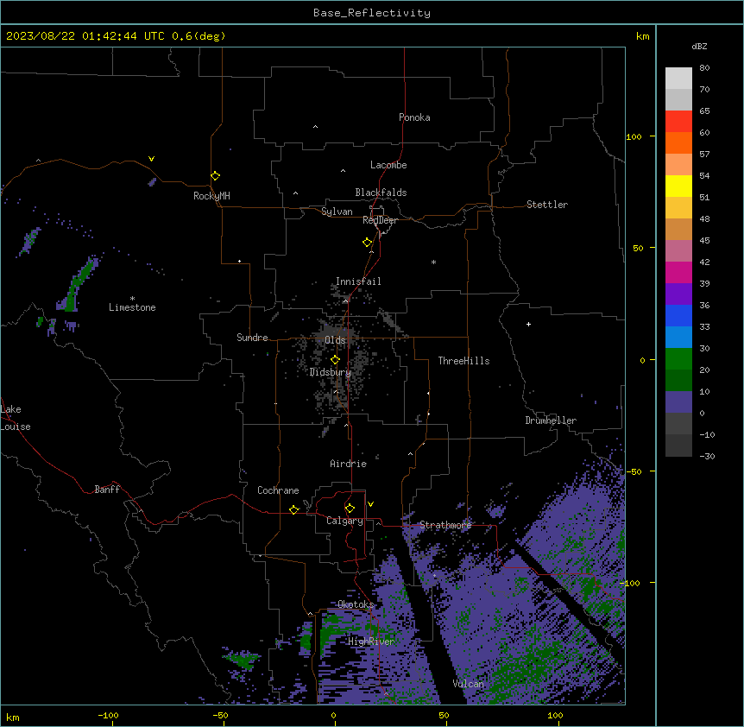Click the yellow diamond marker above RockyMH
Screen dimensions: 744x727
215,176
